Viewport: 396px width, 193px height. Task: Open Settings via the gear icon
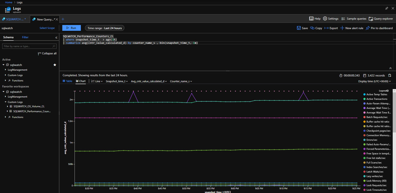point(325,19)
